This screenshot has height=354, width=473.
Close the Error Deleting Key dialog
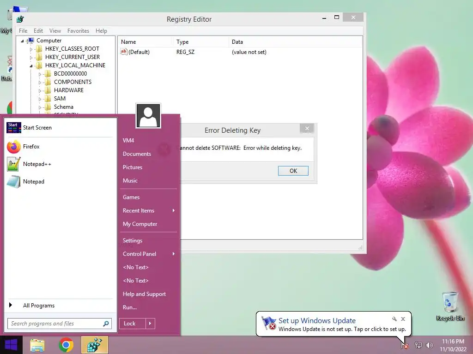(x=307, y=129)
